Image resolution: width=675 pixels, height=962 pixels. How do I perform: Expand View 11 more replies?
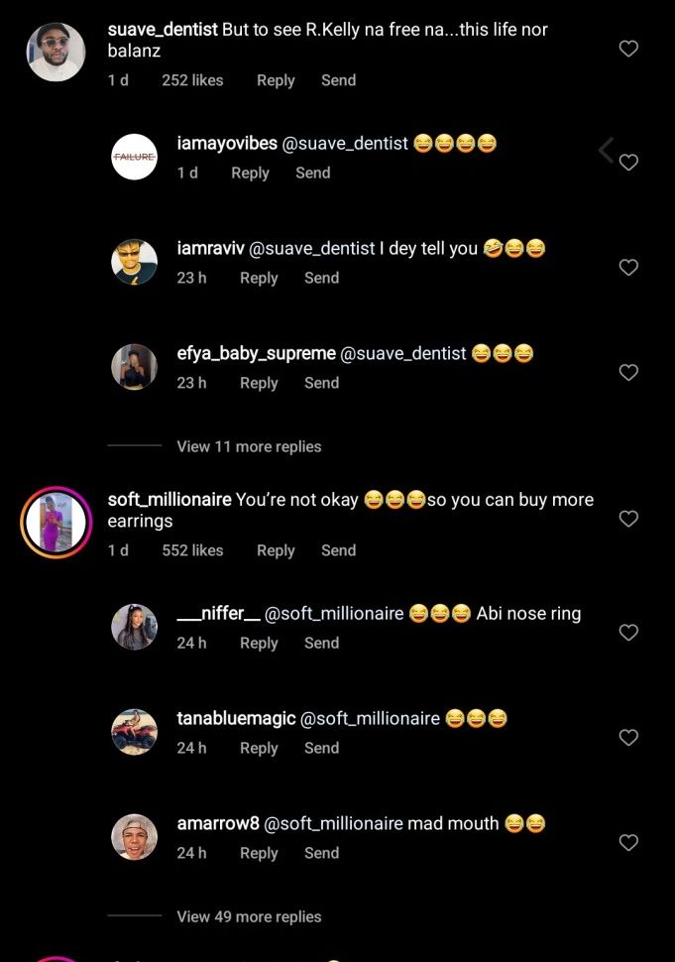tap(249, 446)
